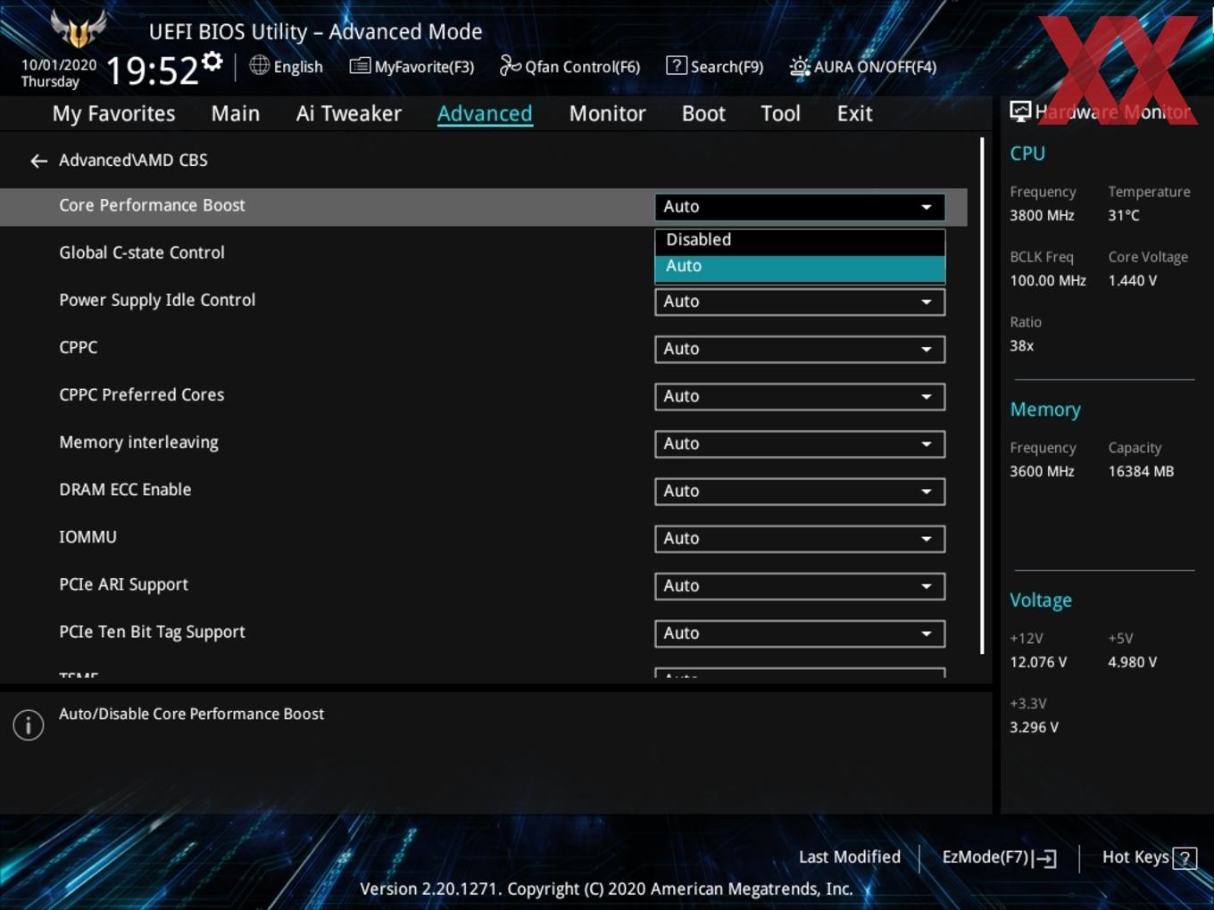Click the Hot Keys question mark icon

tap(1185, 858)
